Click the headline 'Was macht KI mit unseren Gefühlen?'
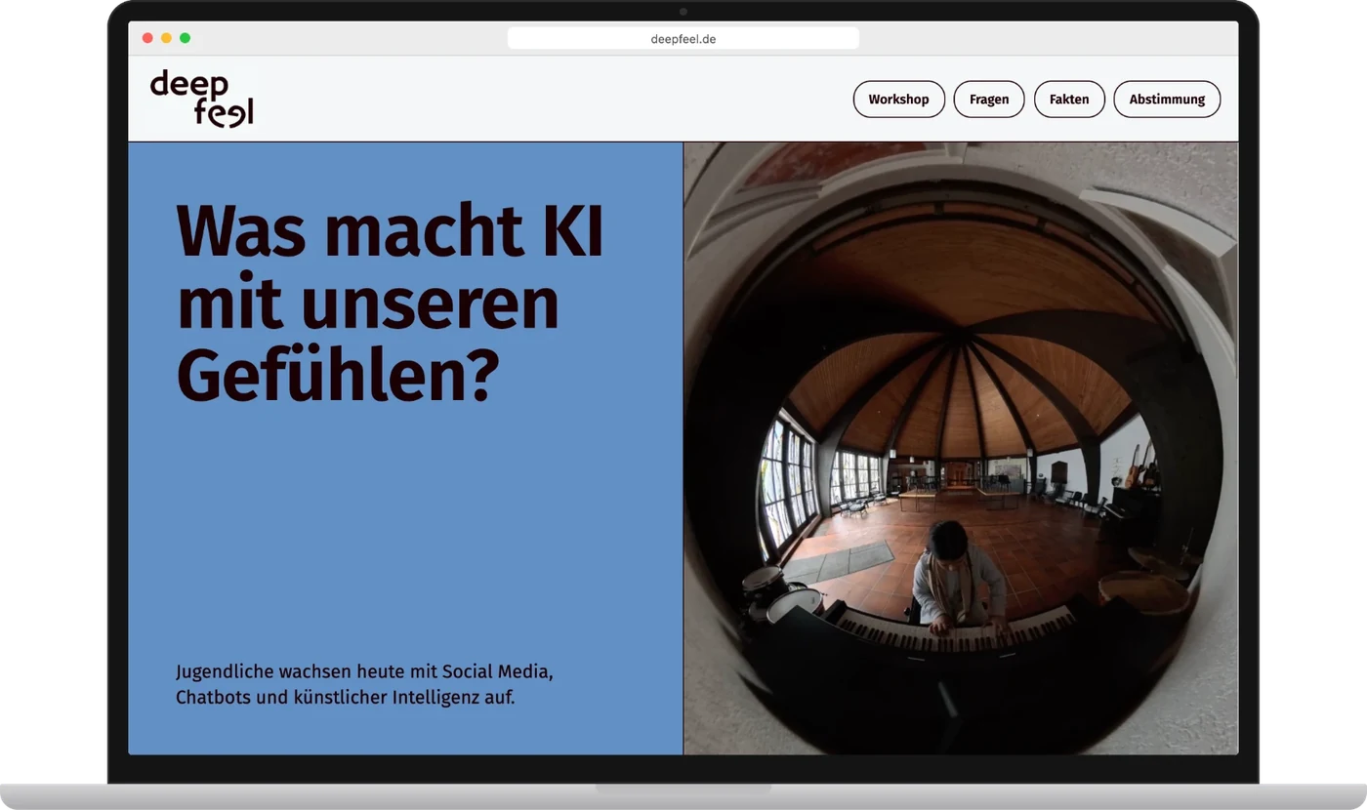 (x=390, y=304)
